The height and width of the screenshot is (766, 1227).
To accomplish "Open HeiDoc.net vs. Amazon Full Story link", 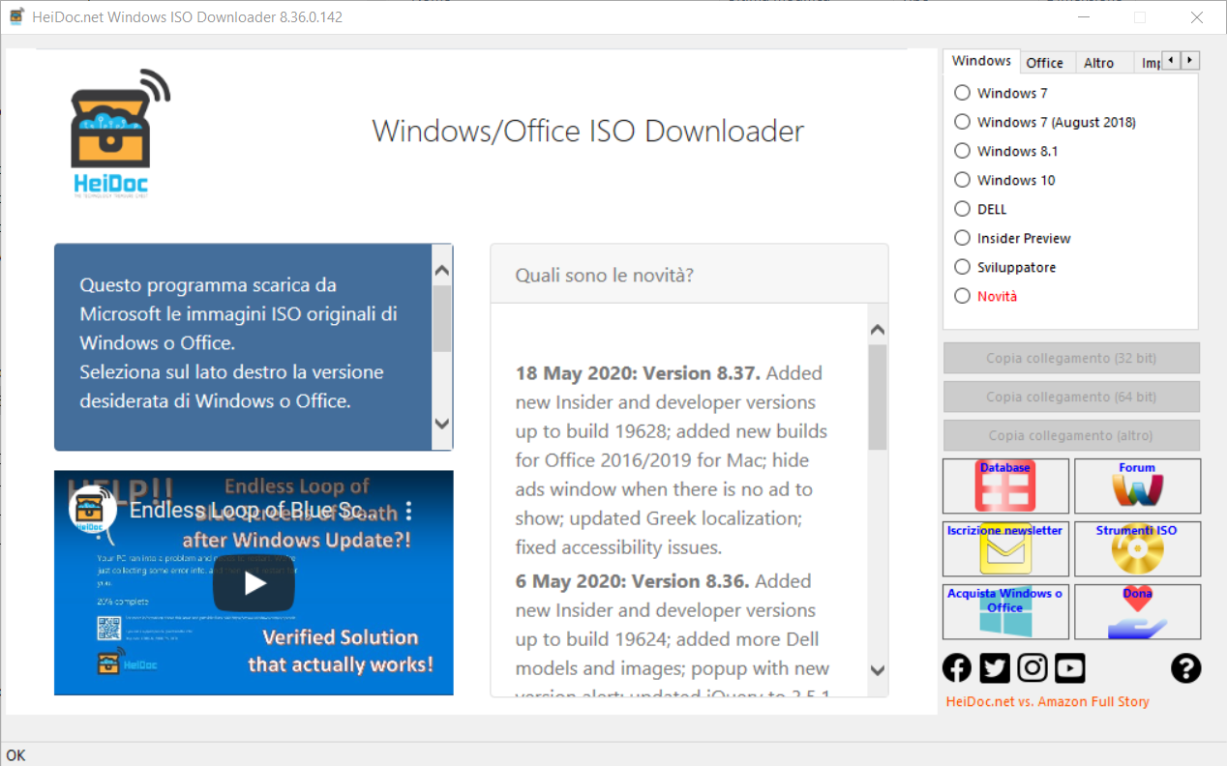I will 1047,701.
